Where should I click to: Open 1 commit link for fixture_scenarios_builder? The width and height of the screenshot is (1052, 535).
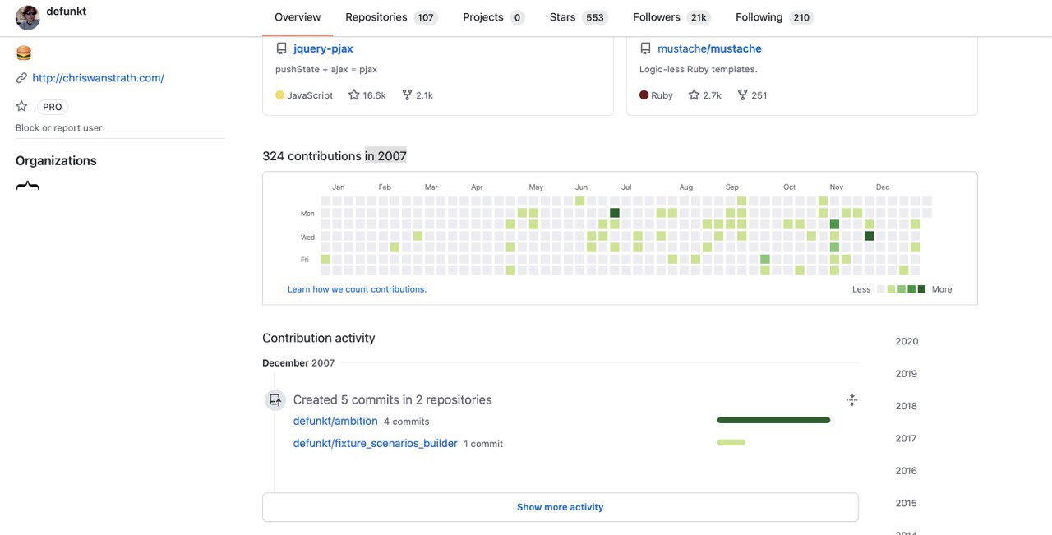pyautogui.click(x=483, y=444)
